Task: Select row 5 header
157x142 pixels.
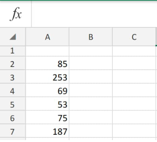Action: coord(13,104)
